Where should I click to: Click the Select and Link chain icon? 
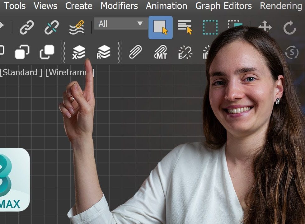tap(27, 27)
